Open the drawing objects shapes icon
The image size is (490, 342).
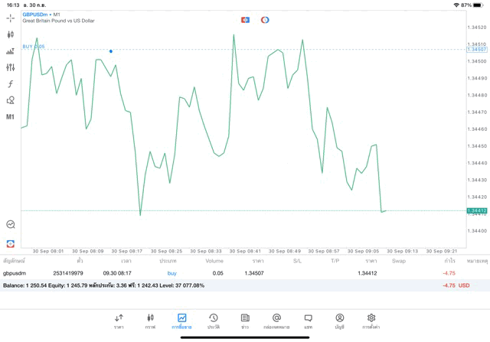(10, 100)
